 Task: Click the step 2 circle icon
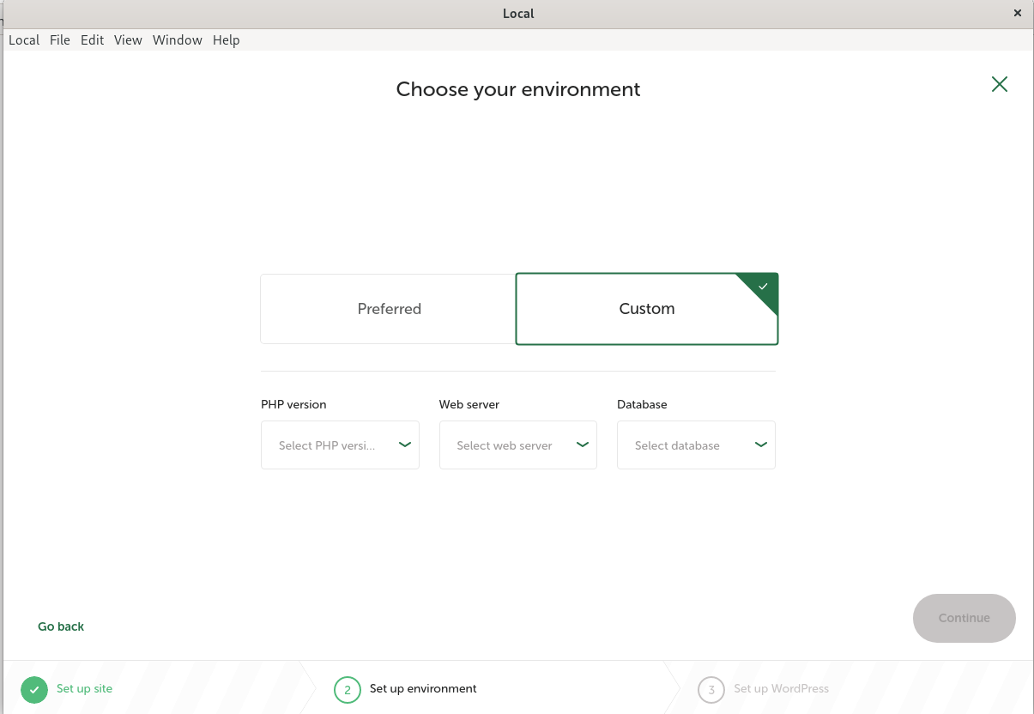point(348,689)
